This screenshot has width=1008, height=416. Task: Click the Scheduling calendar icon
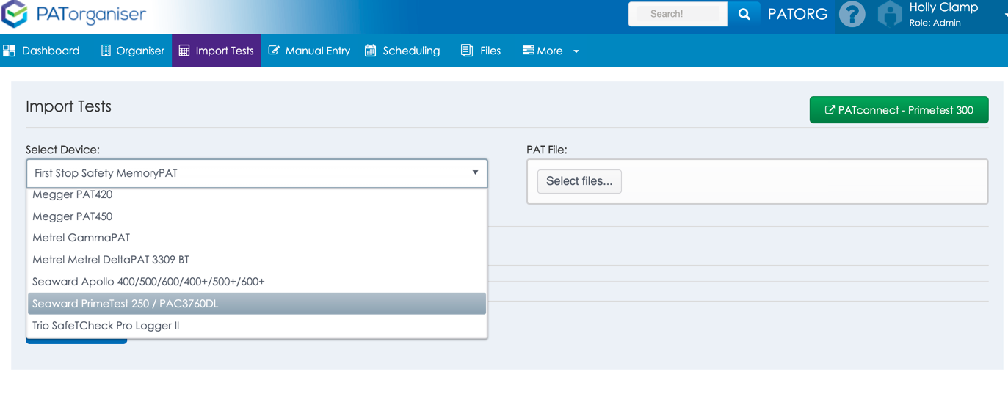371,51
